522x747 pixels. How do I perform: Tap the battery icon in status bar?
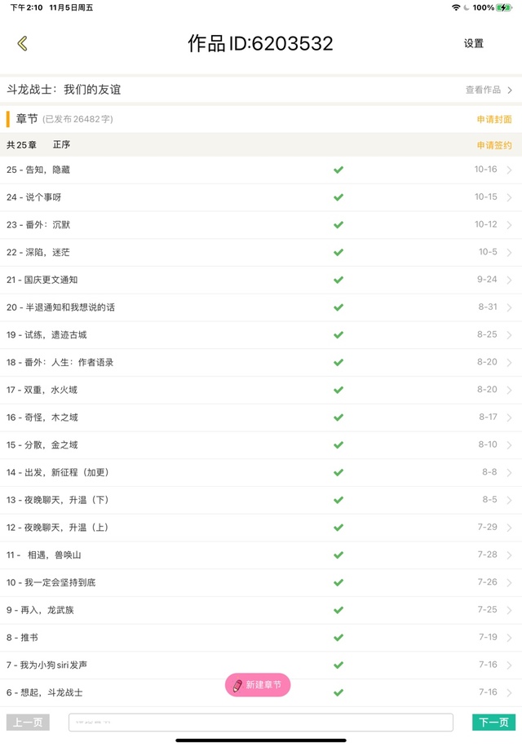[506, 7]
